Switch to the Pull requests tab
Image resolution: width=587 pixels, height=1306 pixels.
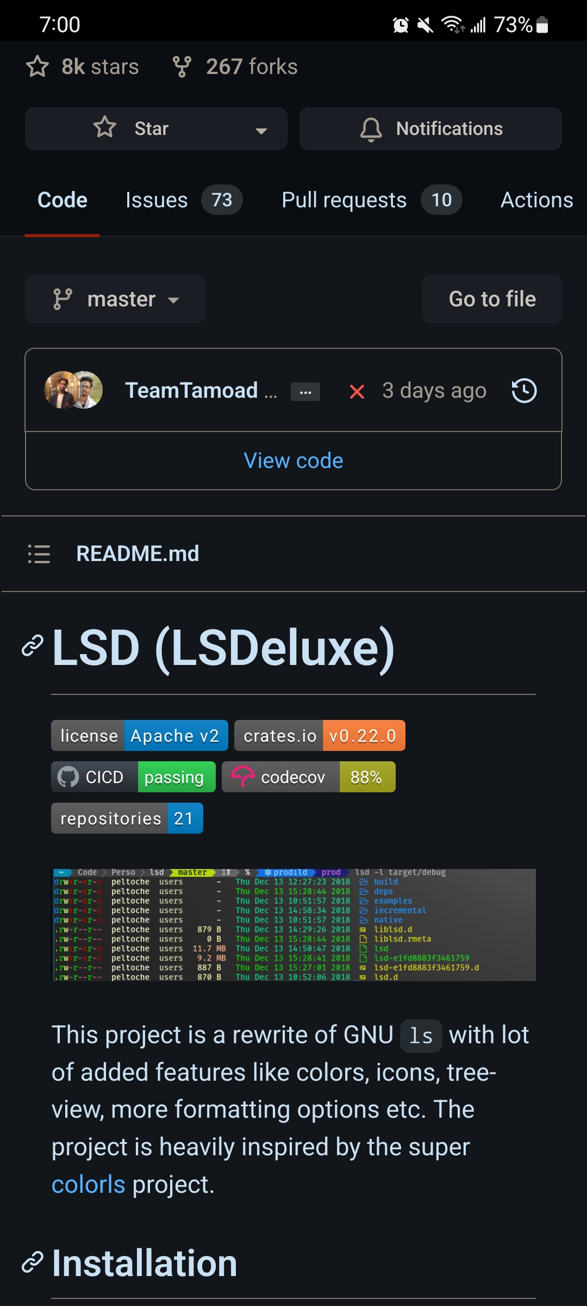(x=371, y=200)
